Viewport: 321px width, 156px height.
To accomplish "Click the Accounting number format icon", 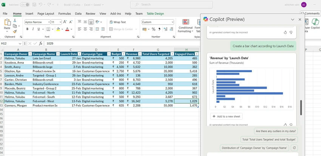I will tap(145, 29).
